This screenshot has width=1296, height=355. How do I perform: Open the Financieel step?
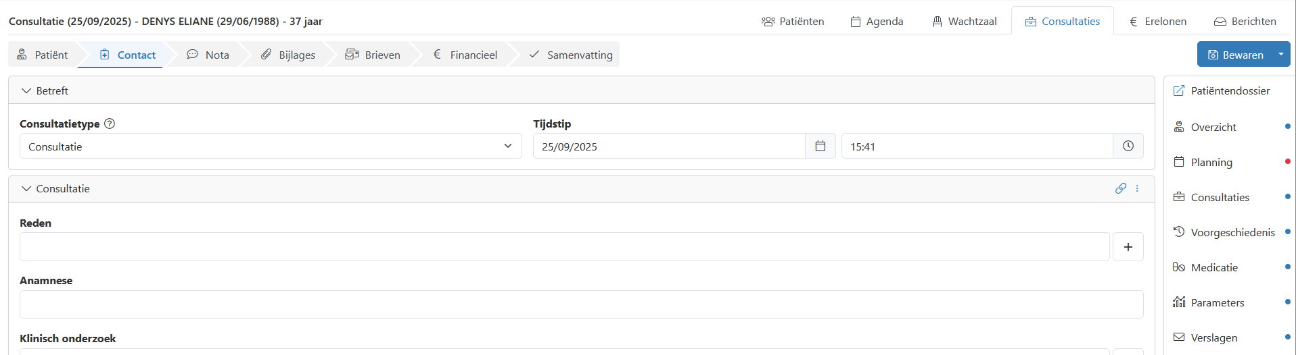click(x=465, y=55)
